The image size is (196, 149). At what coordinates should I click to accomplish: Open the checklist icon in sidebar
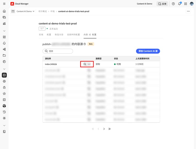click(x=4, y=100)
